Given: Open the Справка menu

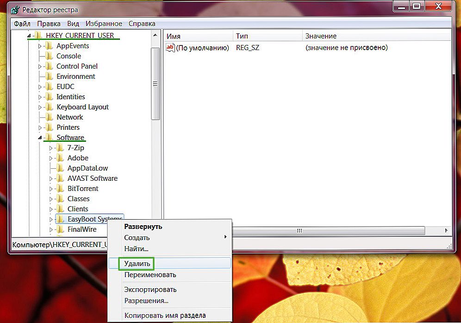Looking at the screenshot, I should (x=142, y=24).
